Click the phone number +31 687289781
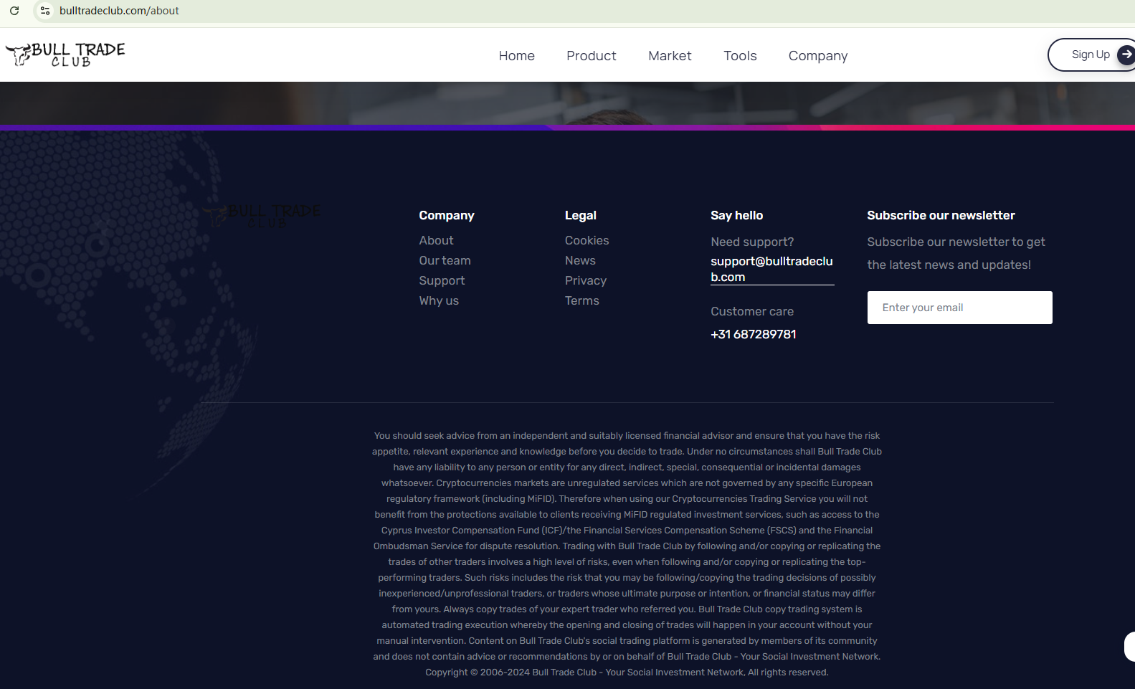This screenshot has width=1135, height=689. pyautogui.click(x=754, y=334)
